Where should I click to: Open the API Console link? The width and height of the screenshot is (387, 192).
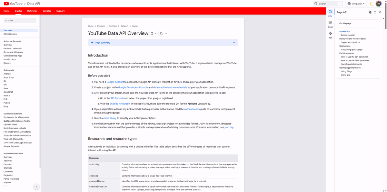117,98
